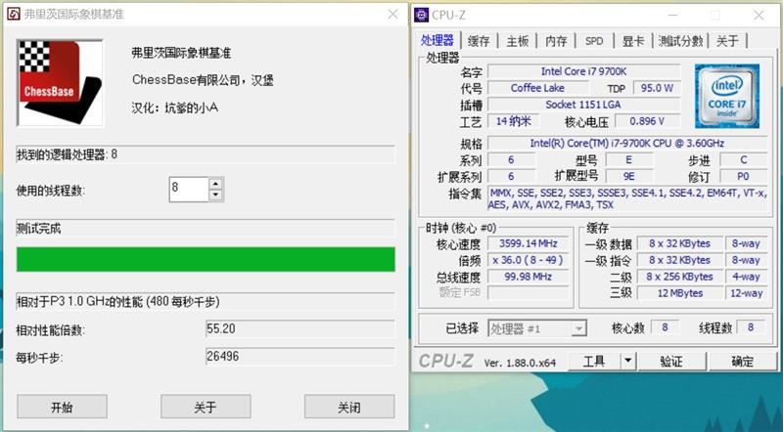Close the CPU-Z window
This screenshot has height=432, width=783.
759,16
